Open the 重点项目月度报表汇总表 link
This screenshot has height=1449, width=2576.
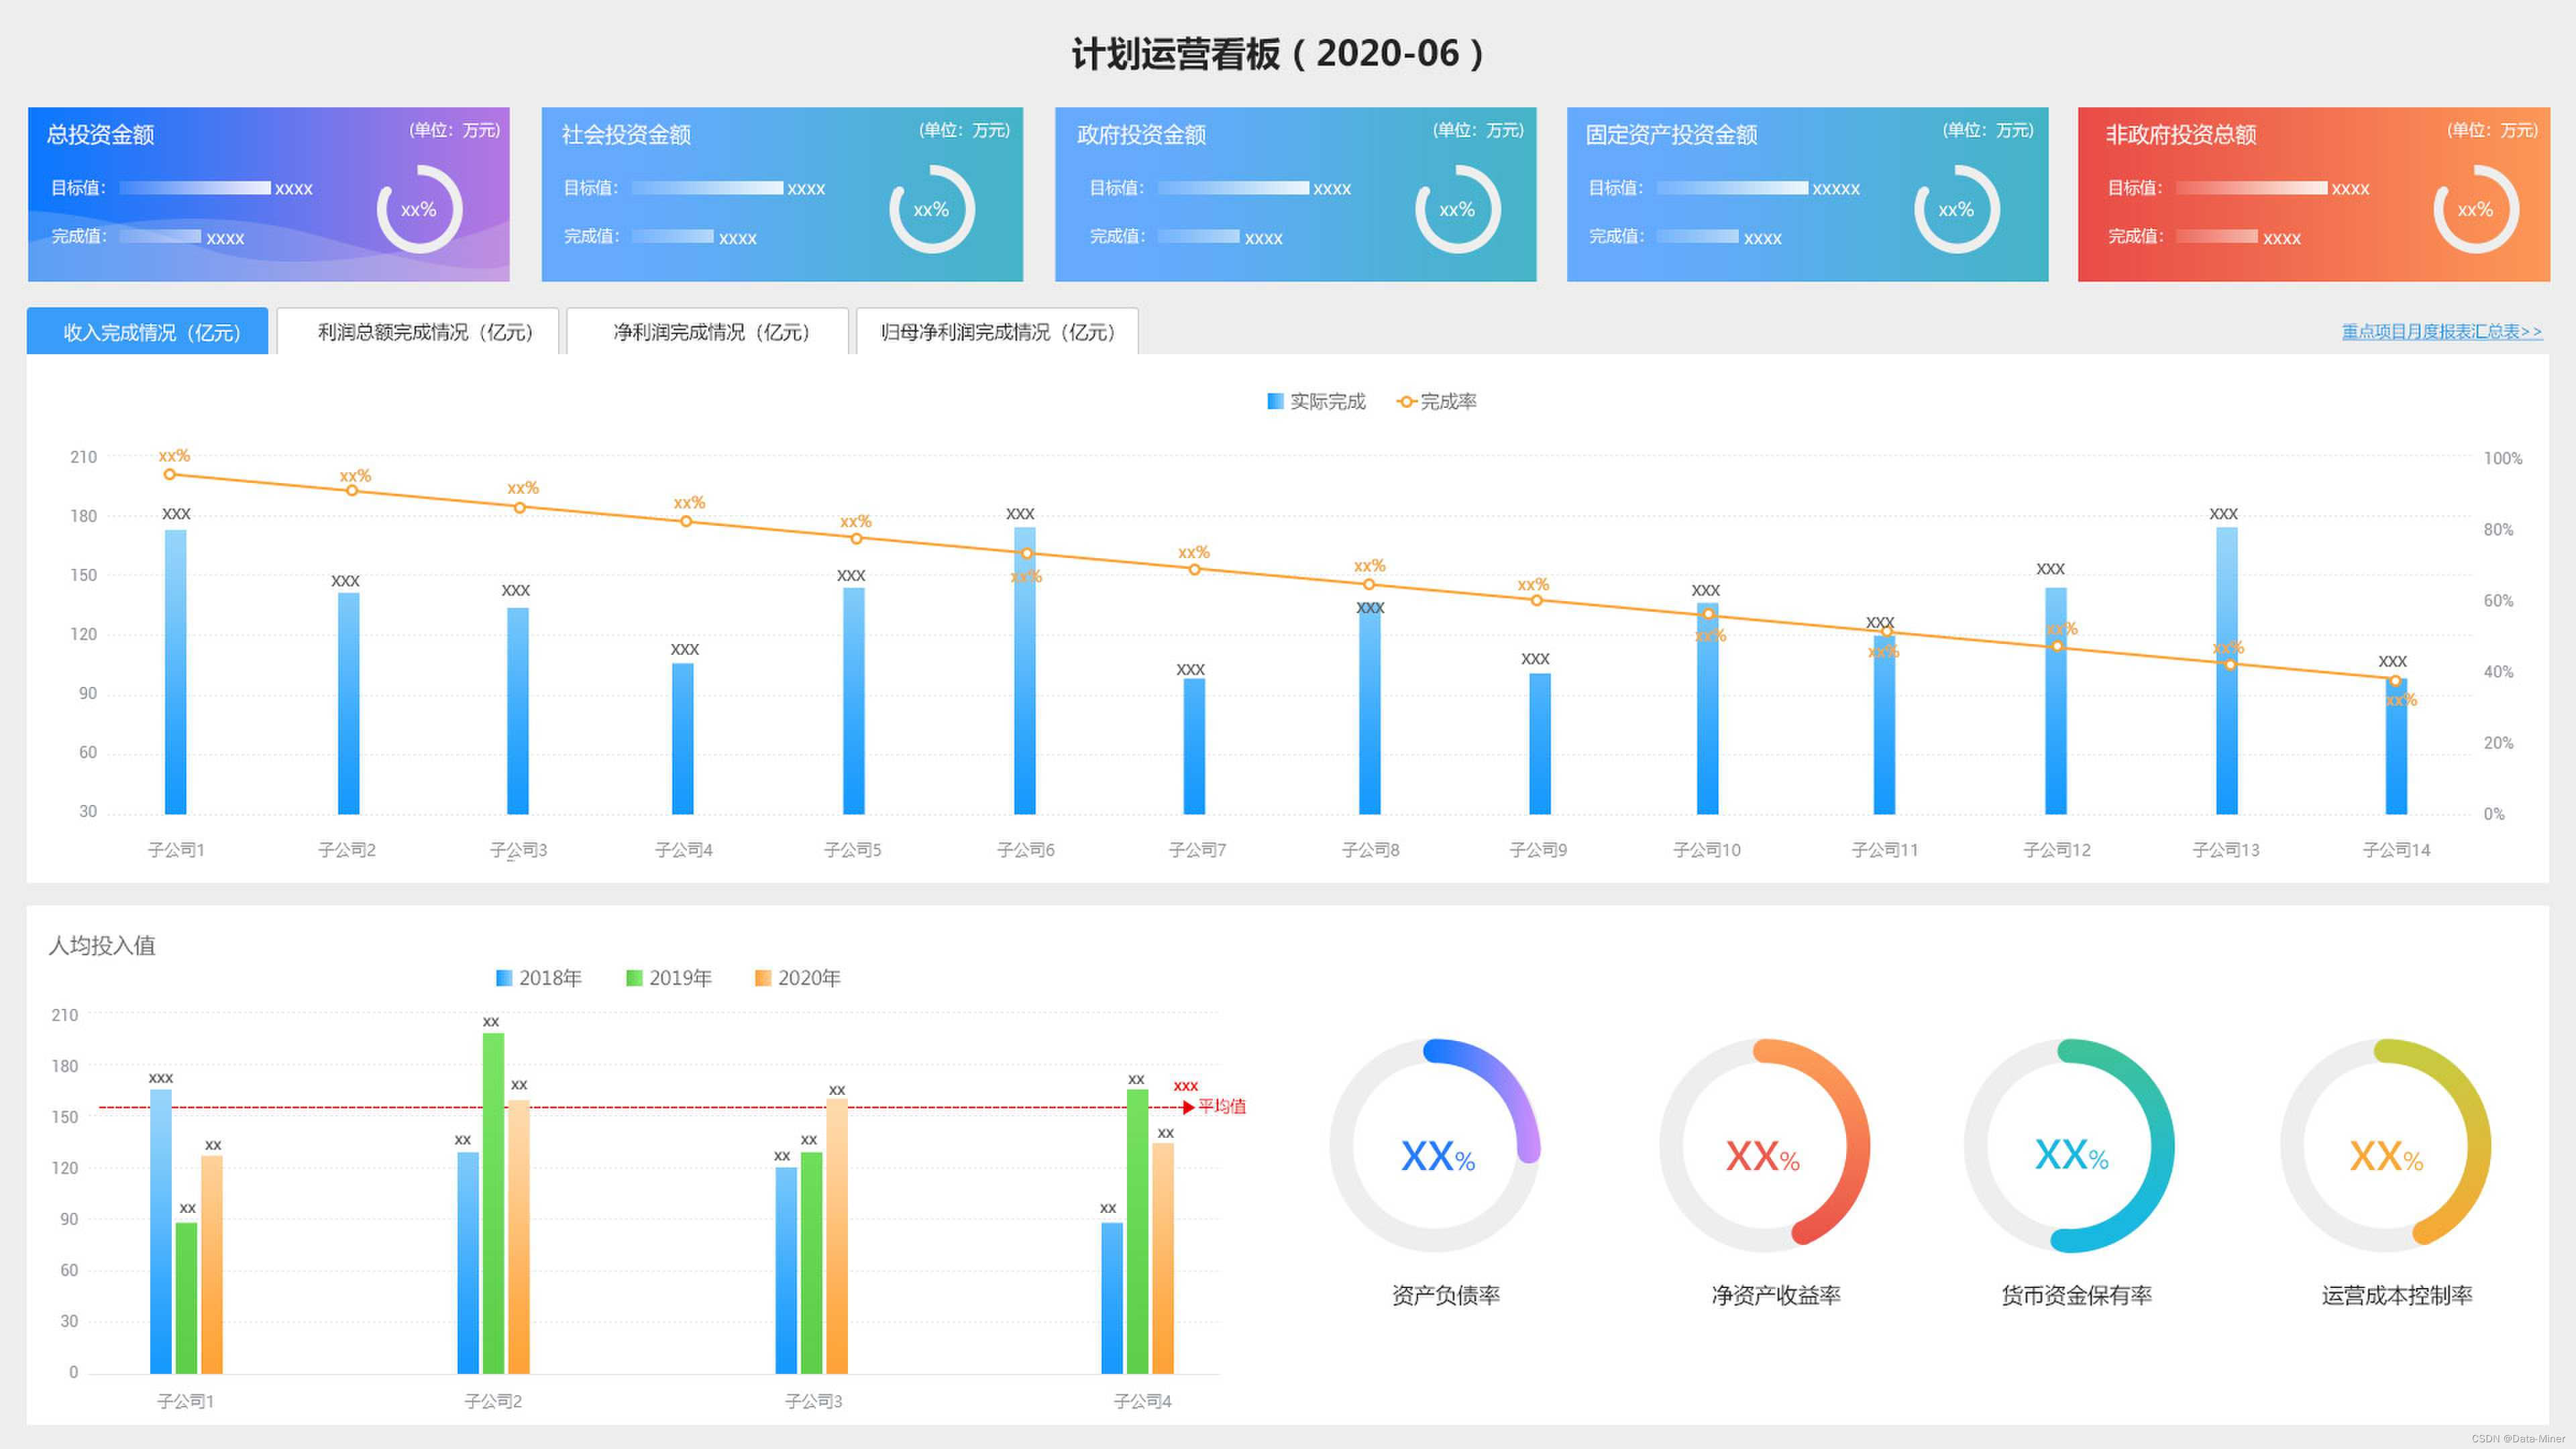tap(2441, 331)
